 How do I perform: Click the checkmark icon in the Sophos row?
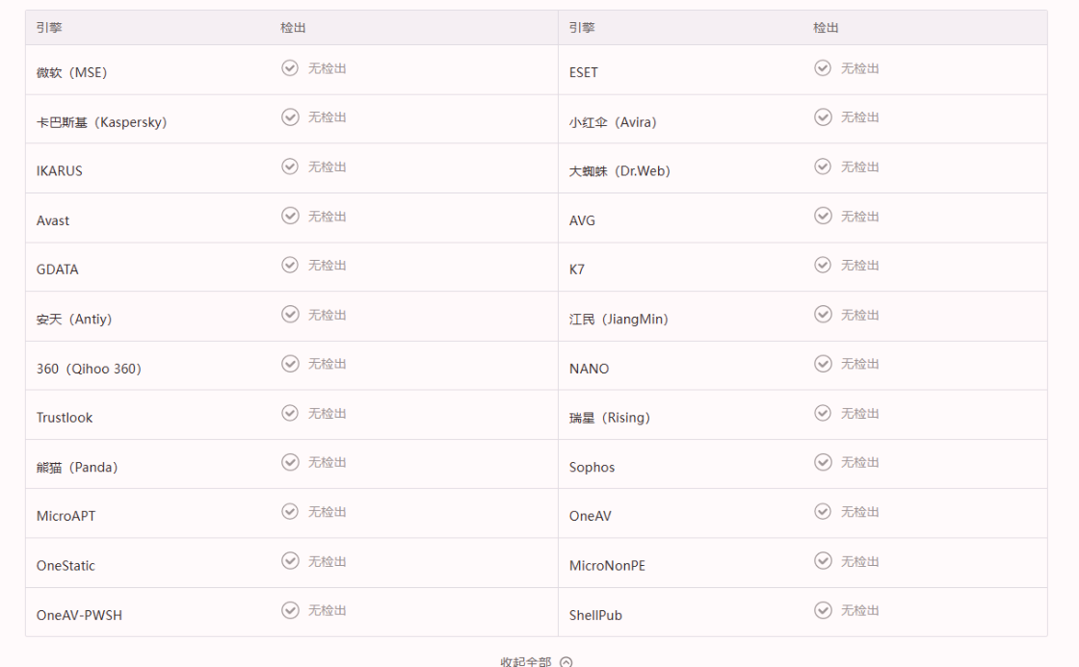[x=823, y=462]
